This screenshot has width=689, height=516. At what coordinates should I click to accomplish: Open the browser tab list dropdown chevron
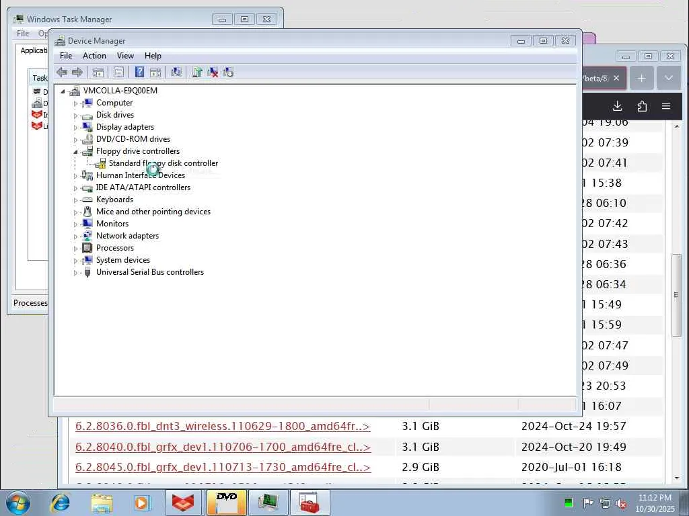668,78
